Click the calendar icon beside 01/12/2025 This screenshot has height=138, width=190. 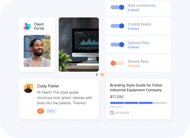point(112,113)
